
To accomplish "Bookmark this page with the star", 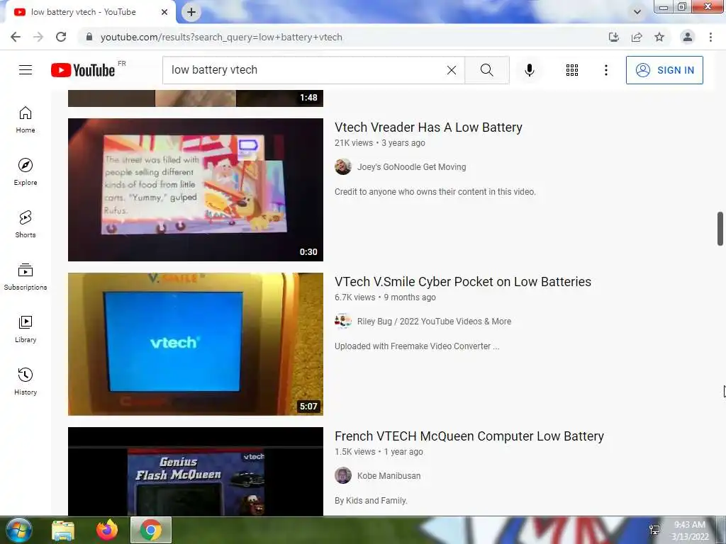I will click(x=659, y=37).
